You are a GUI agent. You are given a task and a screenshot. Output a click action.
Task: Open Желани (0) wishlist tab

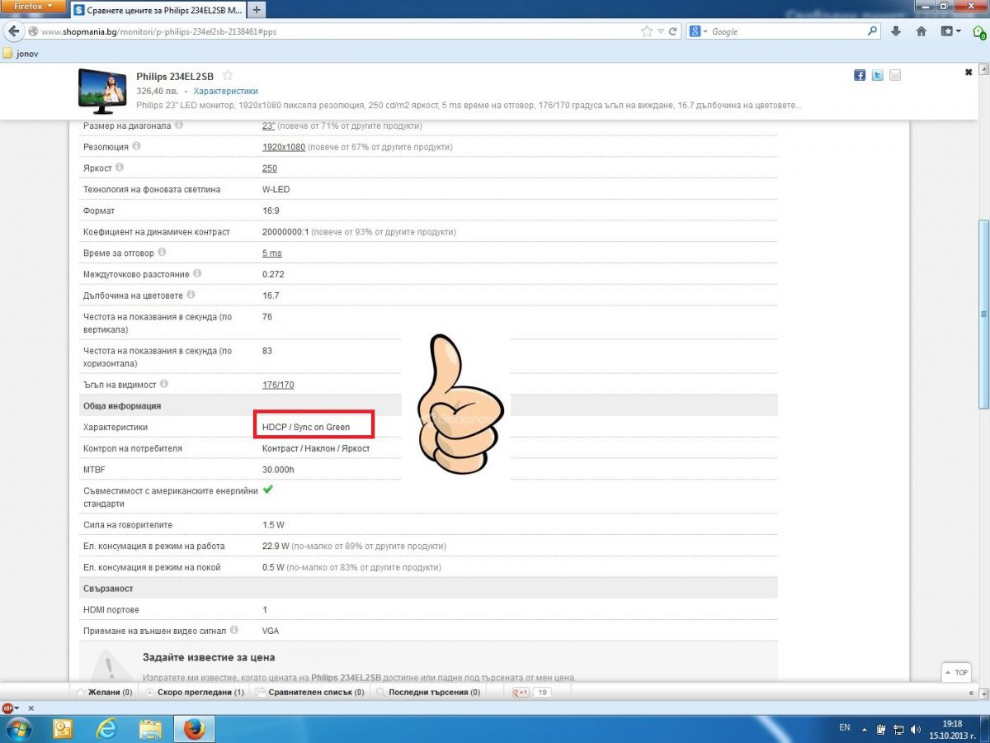click(104, 693)
